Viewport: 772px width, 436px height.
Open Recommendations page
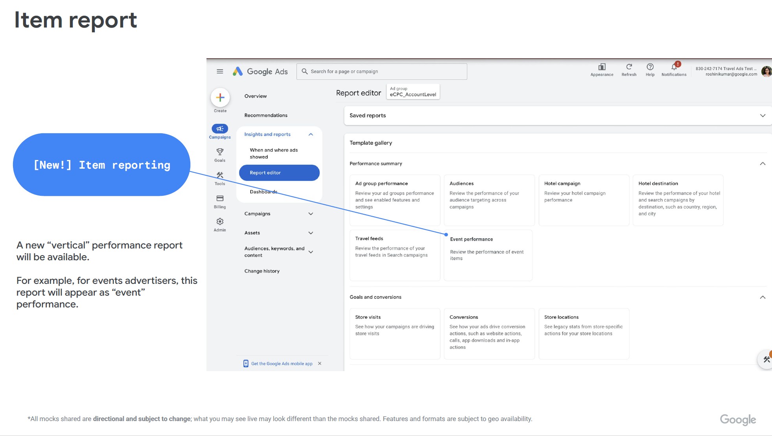click(266, 116)
